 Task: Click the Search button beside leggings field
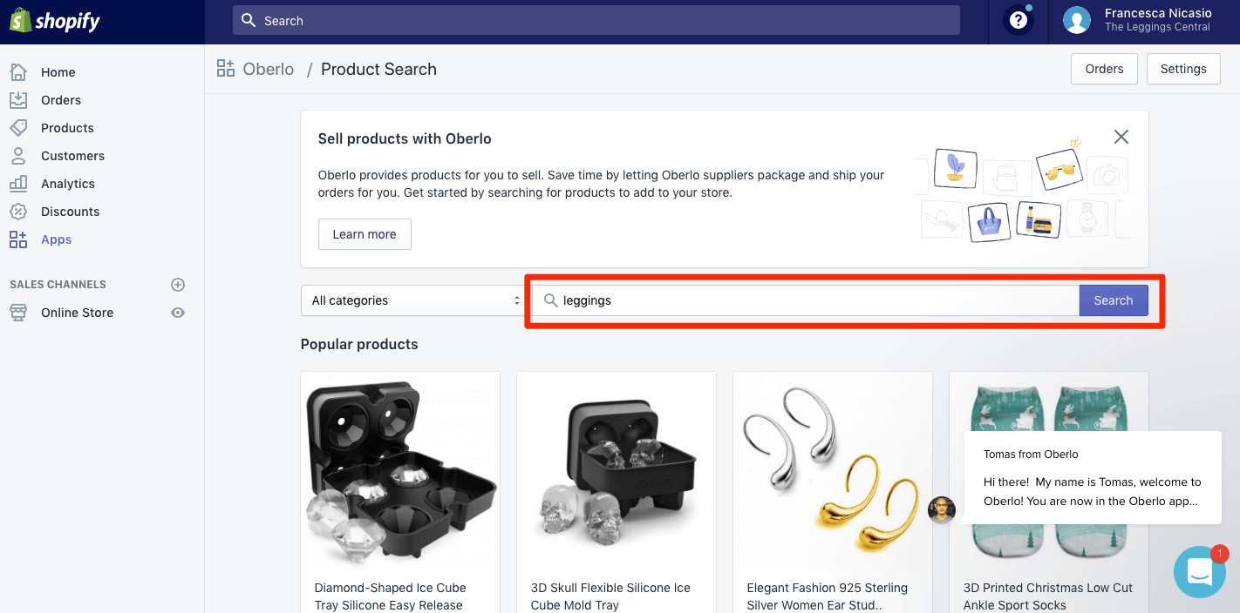1114,300
